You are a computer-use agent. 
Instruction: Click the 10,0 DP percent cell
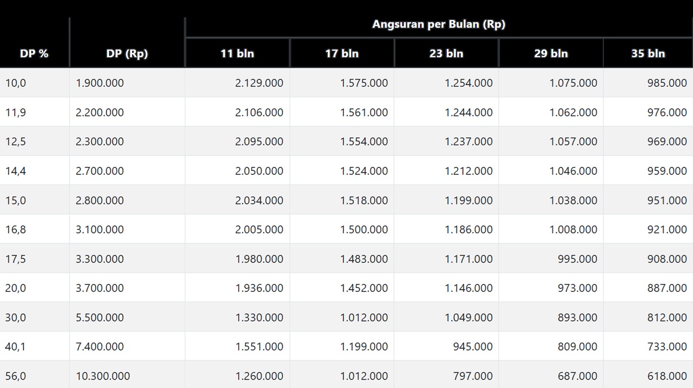15,83
